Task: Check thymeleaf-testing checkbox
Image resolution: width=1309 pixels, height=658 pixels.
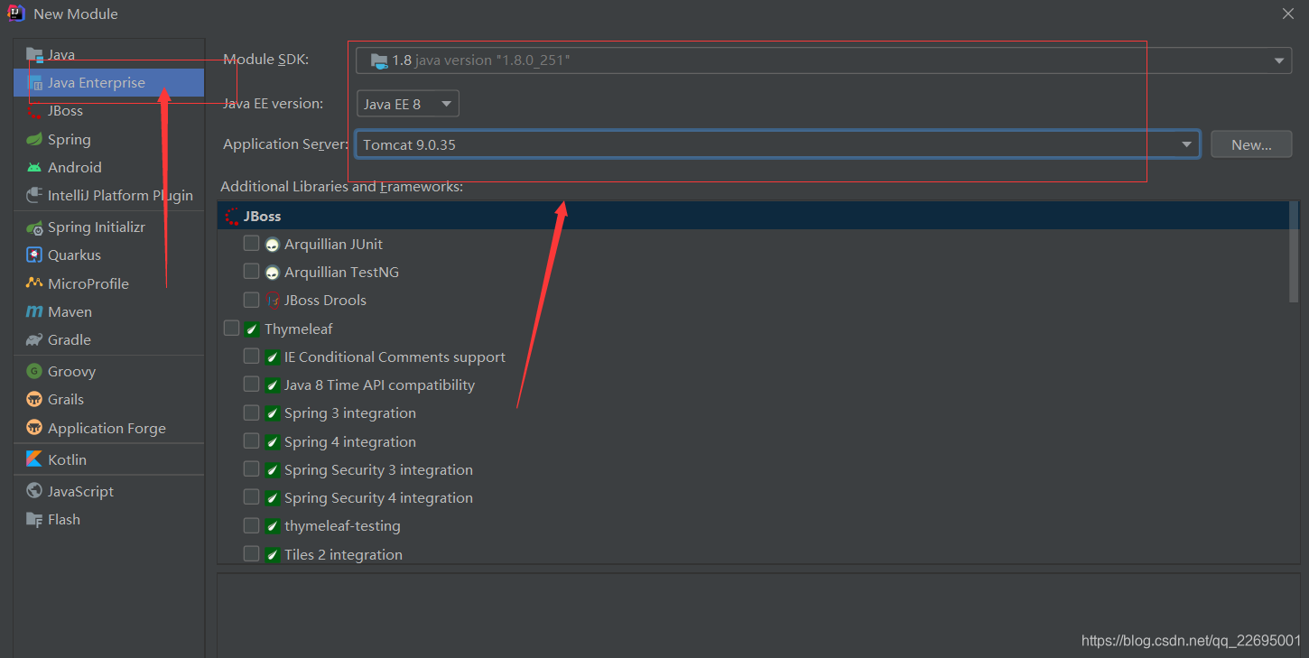Action: tap(252, 525)
